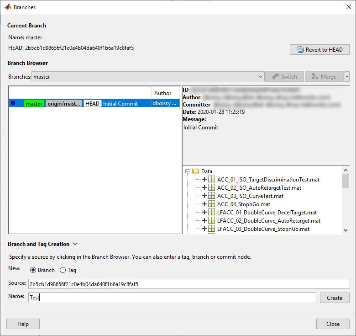Select ACC_01_ISO_TargetDiscriminationTest.mat in tree
The width and height of the screenshot is (356, 336).
(x=268, y=179)
